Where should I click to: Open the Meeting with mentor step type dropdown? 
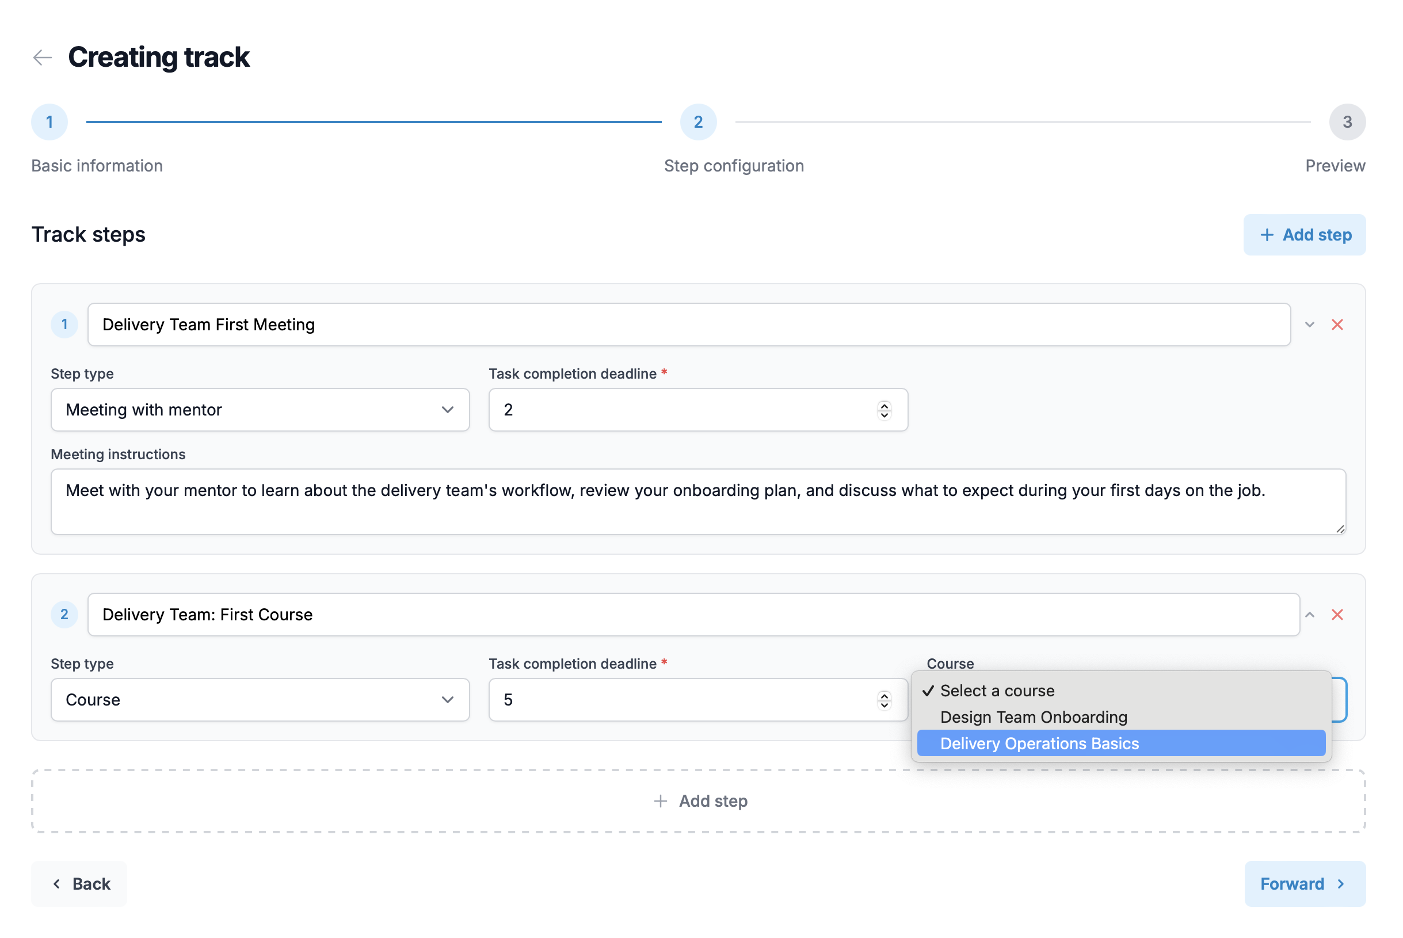[x=260, y=410]
